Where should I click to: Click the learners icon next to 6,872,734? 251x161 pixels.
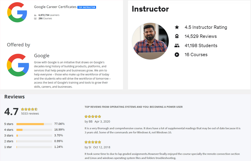point(35,15)
